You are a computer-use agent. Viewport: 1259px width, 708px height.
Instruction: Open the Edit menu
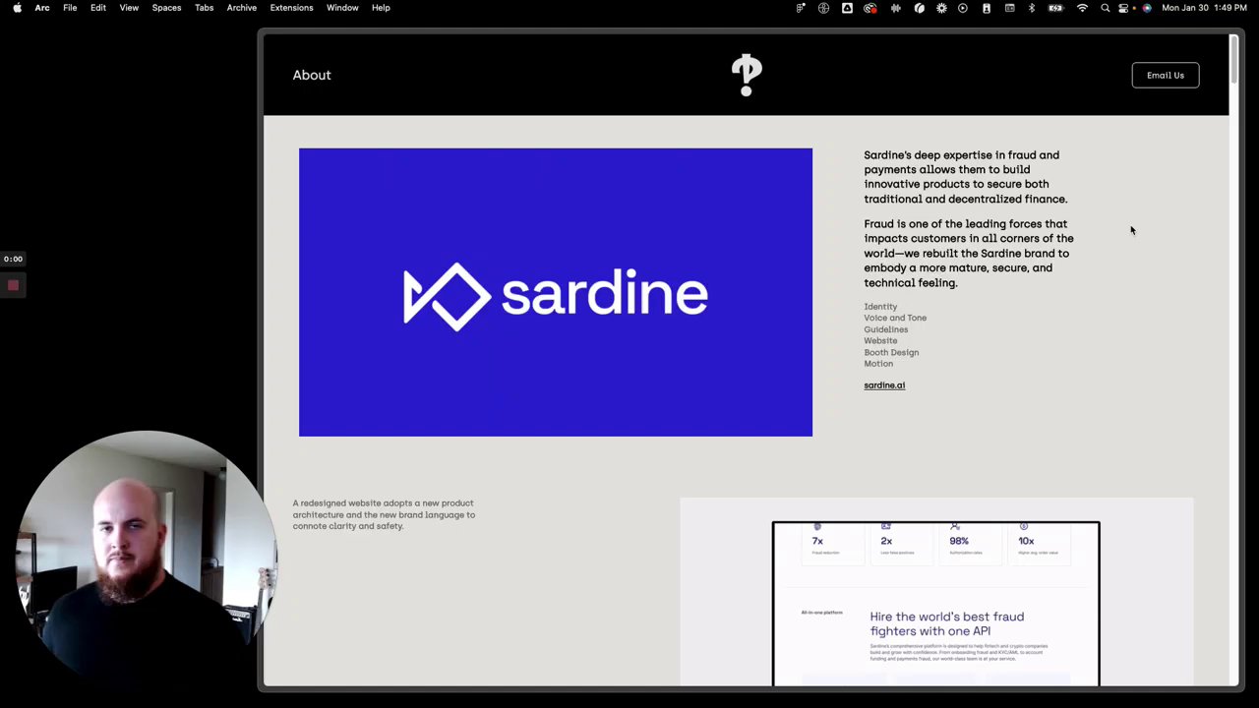98,8
